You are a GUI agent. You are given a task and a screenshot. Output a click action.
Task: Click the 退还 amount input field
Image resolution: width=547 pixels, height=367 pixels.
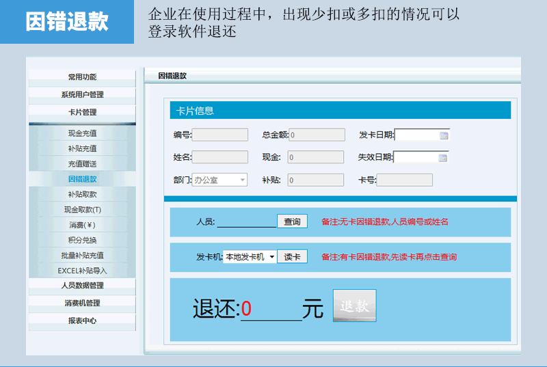click(271, 310)
